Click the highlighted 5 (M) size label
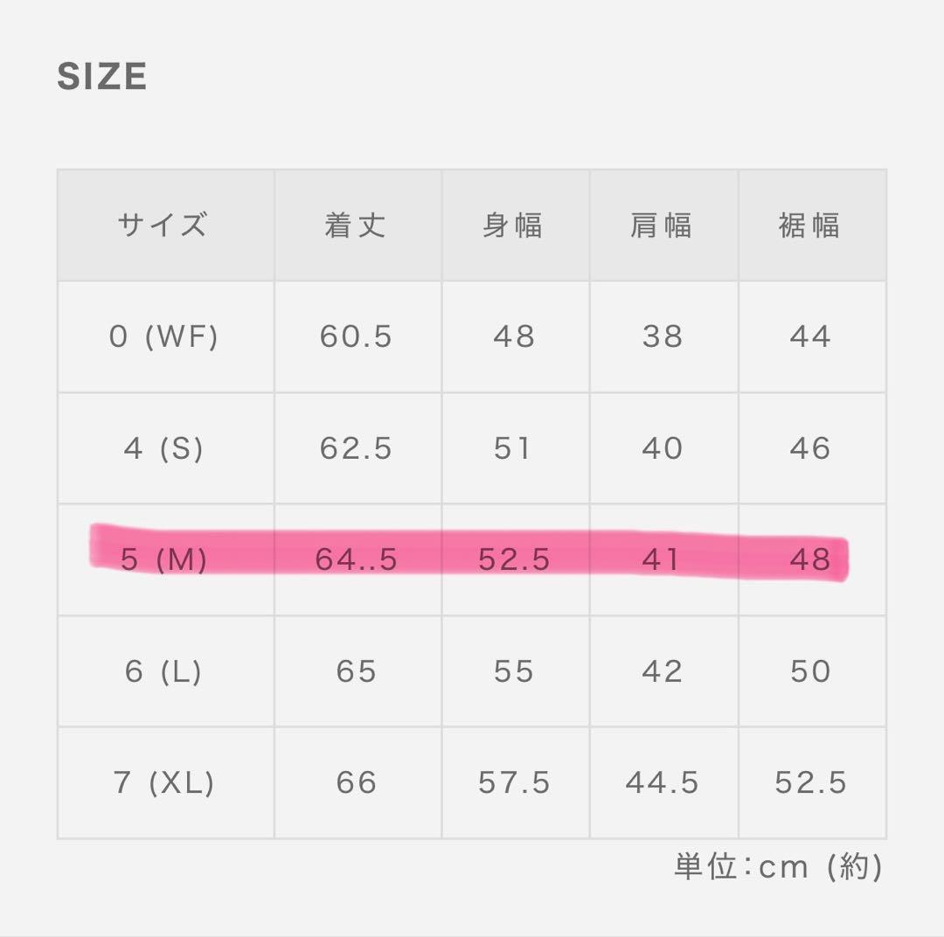This screenshot has height=937, width=944. point(163,559)
